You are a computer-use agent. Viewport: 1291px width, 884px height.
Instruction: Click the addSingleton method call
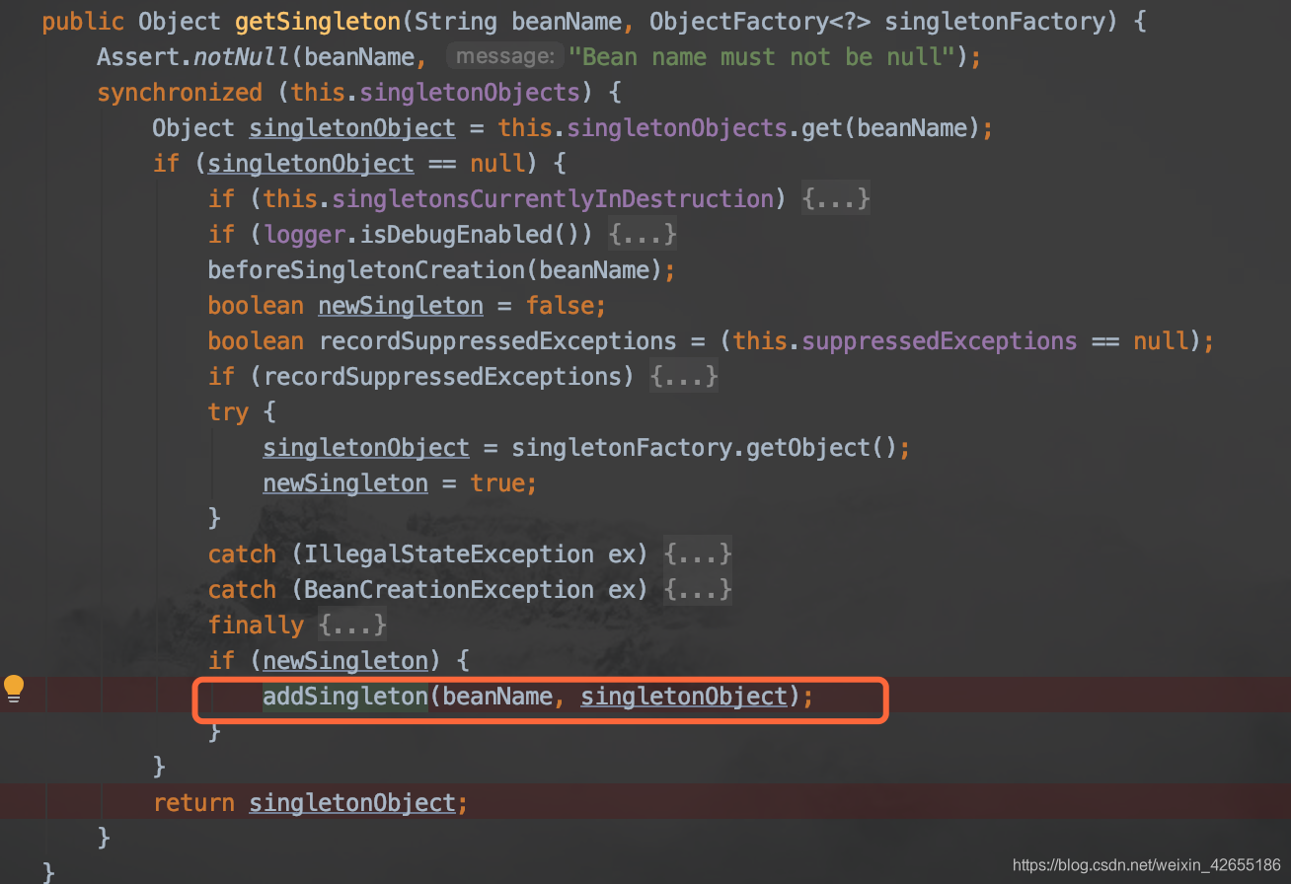(x=345, y=697)
